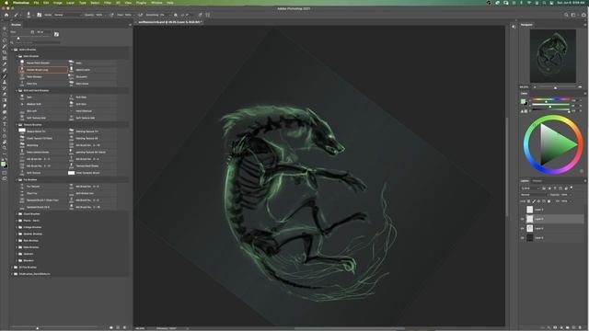Collapse the Fur Brushes folder

pyautogui.click(x=17, y=180)
